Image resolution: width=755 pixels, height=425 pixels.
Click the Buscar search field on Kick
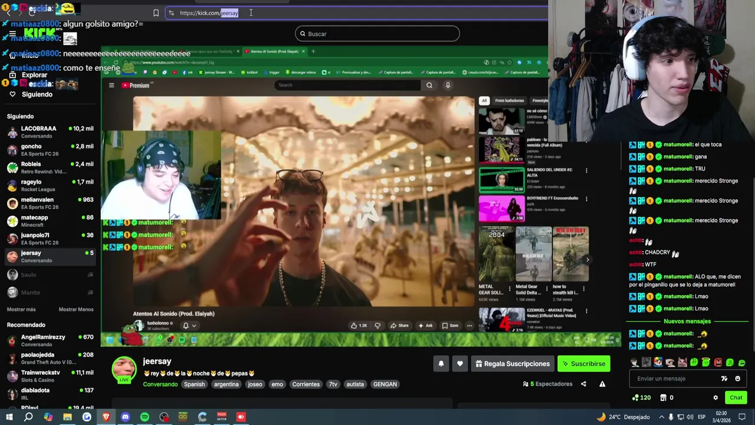(x=377, y=34)
